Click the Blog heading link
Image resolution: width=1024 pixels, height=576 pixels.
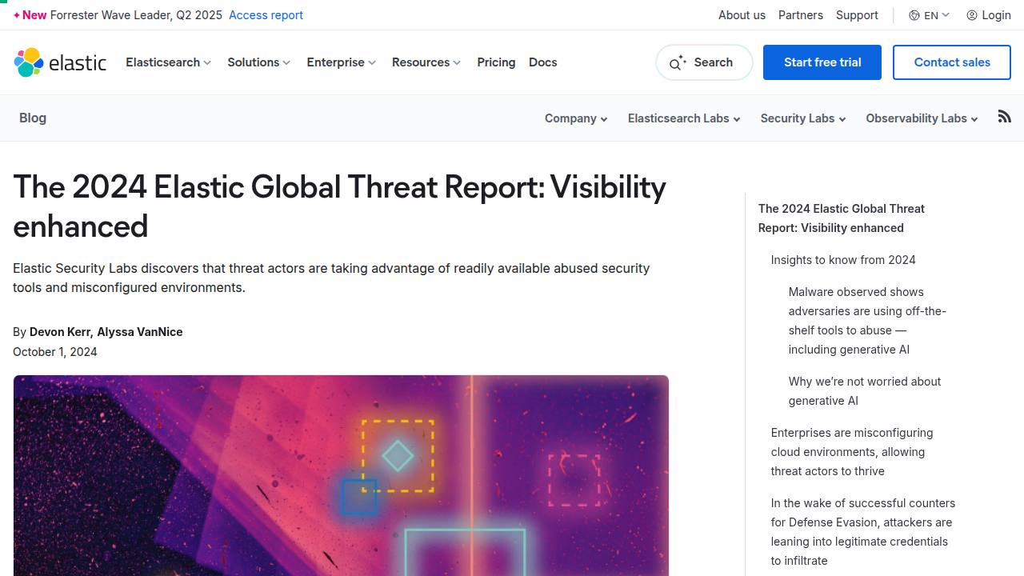[x=33, y=118]
